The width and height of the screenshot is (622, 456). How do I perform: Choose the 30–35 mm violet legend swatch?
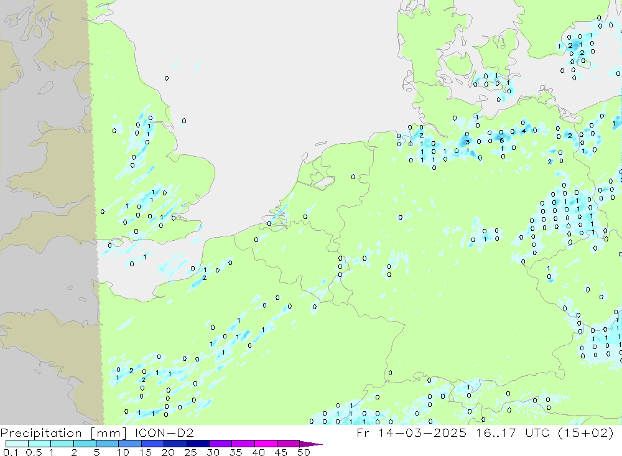point(221,444)
